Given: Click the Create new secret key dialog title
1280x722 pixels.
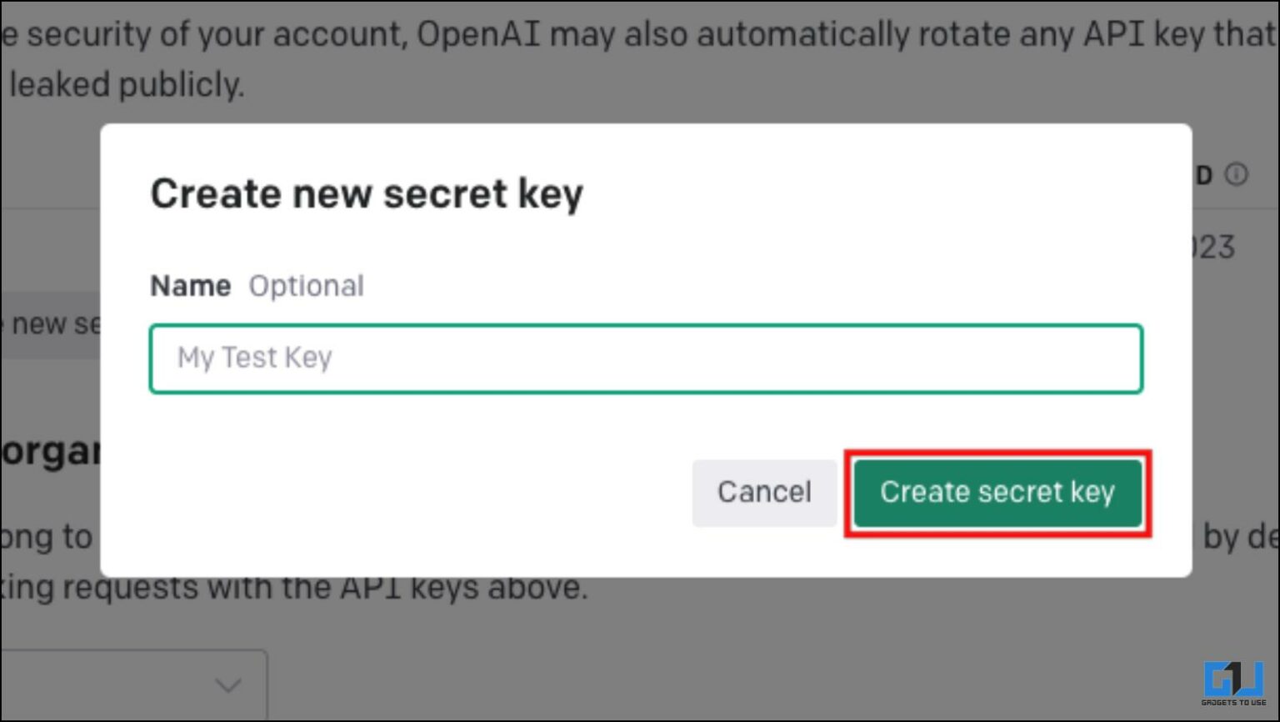Looking at the screenshot, I should point(367,193).
